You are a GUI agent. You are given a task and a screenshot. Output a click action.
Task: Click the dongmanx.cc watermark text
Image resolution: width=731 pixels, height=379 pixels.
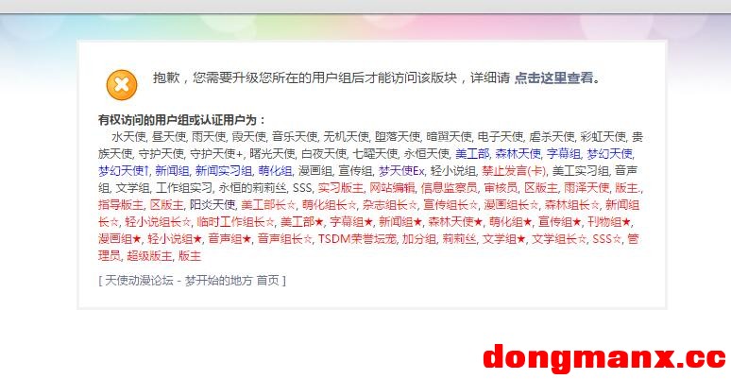point(604,358)
